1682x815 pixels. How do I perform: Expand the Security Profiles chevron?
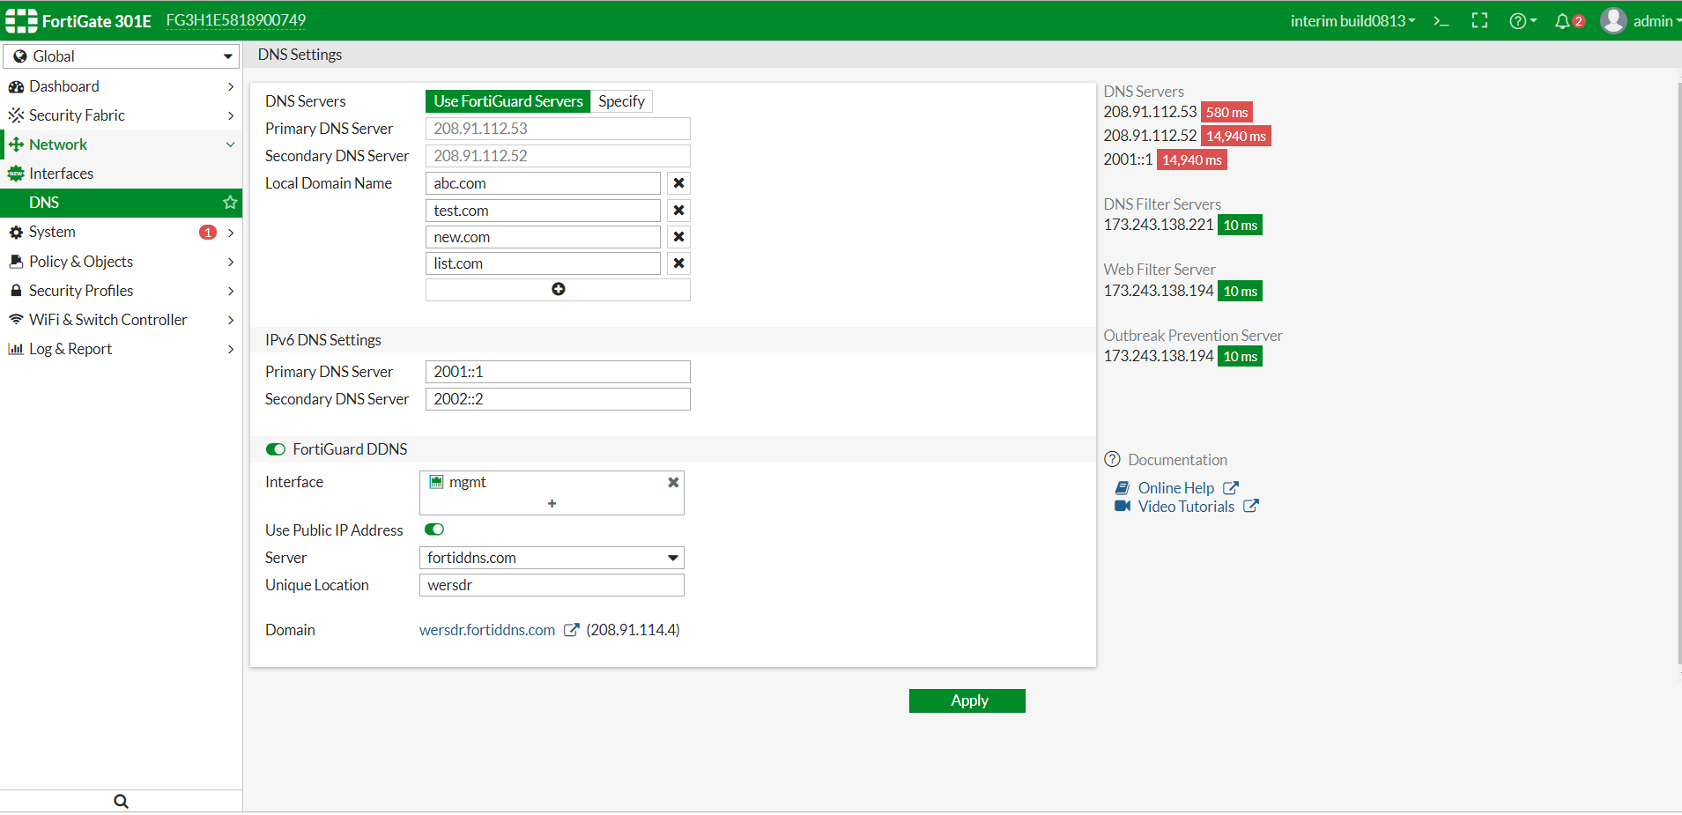click(231, 291)
